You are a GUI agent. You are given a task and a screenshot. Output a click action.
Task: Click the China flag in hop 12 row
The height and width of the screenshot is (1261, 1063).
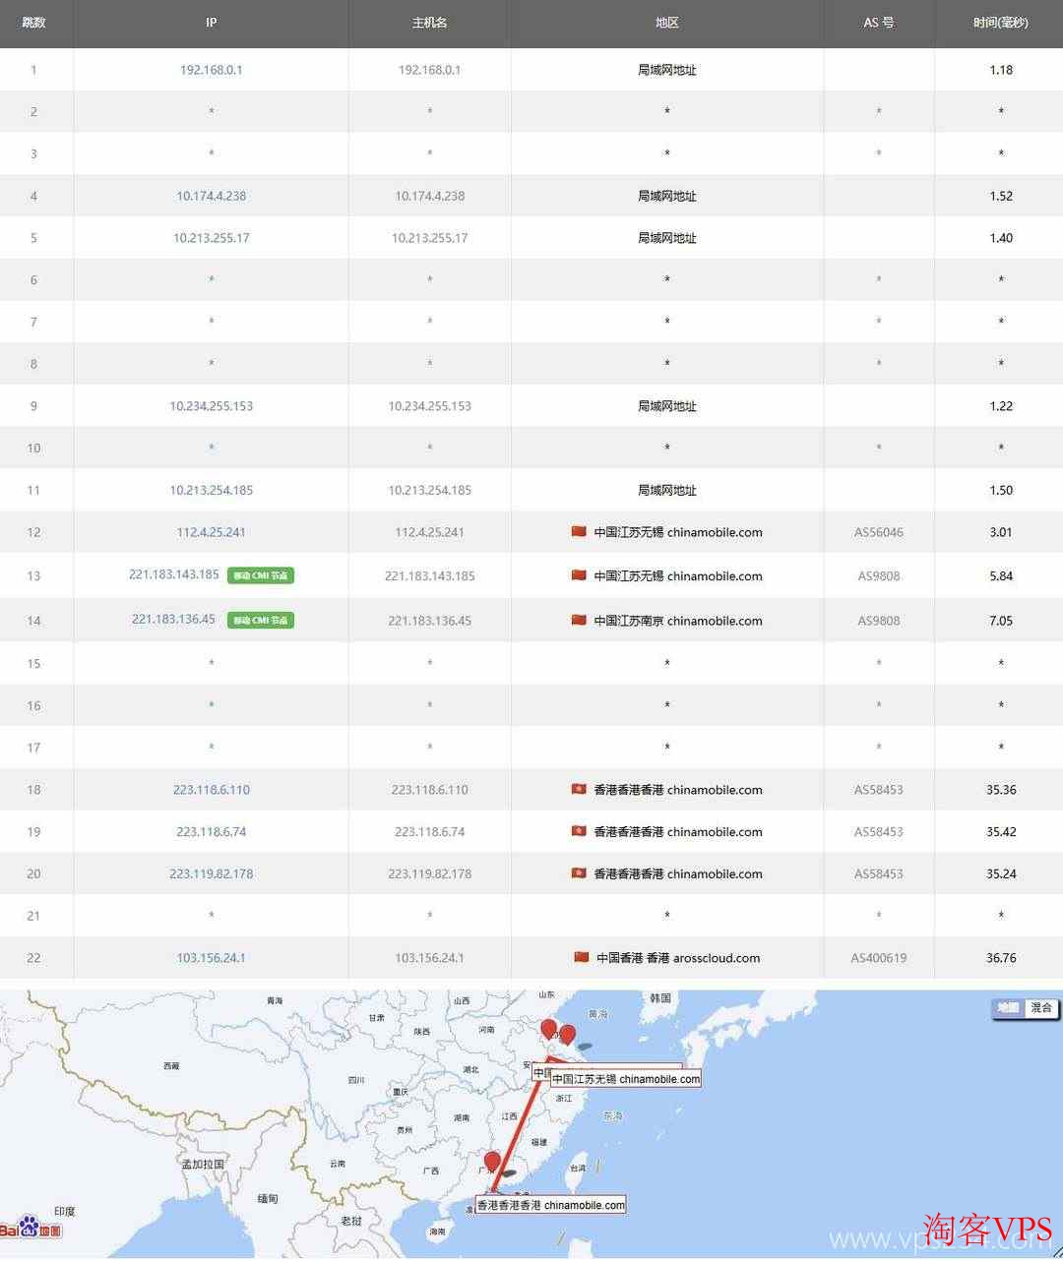point(579,531)
